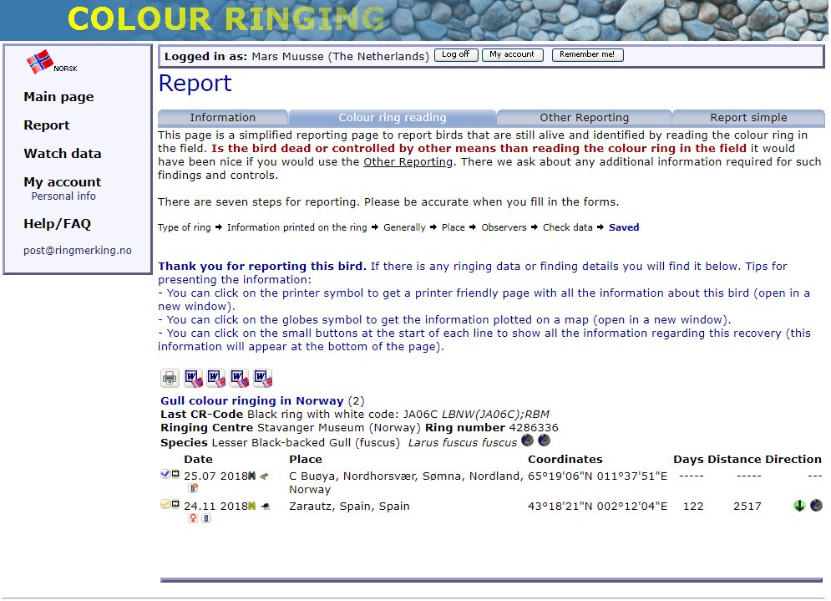
Task: Click the days value 122
Action: (x=693, y=506)
